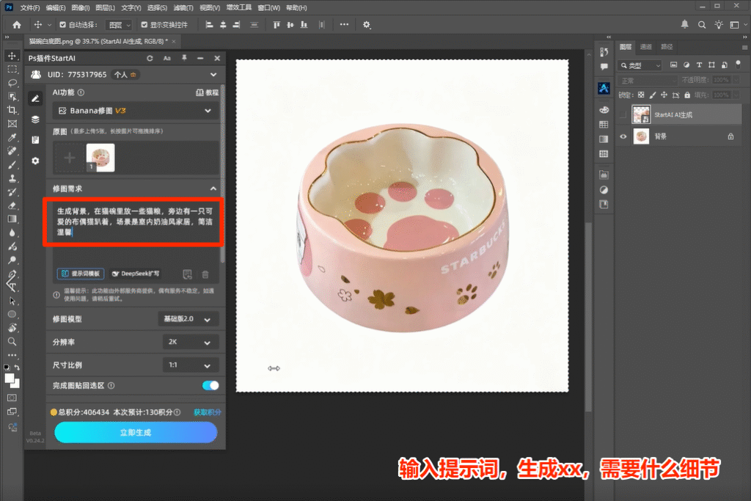Screen dimensions: 751x501
Task: Select the Horizontal Type tool
Action: 12,286
